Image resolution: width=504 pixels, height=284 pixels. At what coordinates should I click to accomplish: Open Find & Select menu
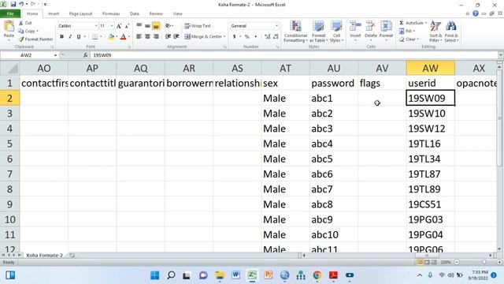pyautogui.click(x=451, y=31)
